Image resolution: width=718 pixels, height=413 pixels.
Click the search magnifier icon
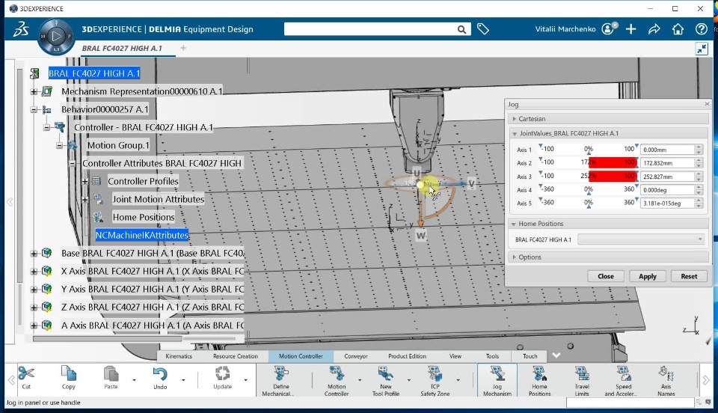461,29
